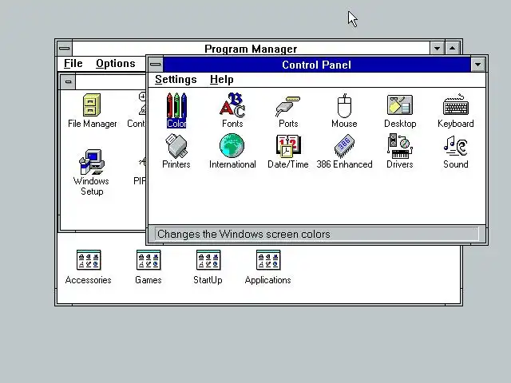
Task: Select the Applications program group icon
Action: pyautogui.click(x=268, y=267)
